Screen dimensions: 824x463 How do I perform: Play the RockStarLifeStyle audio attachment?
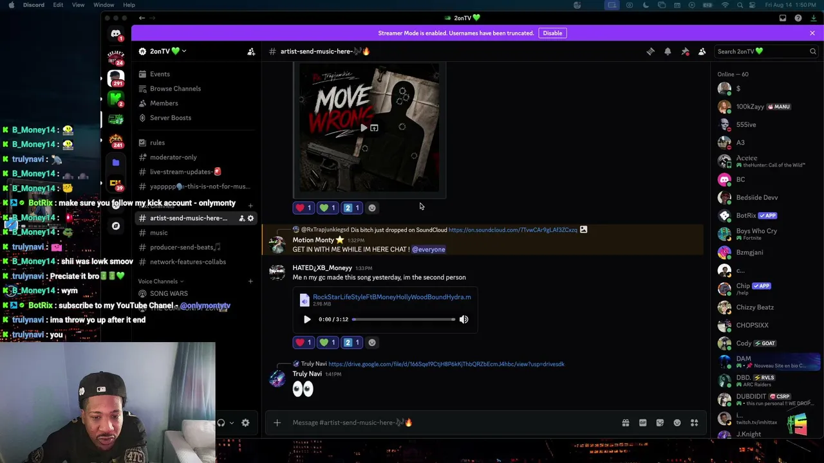tap(307, 319)
